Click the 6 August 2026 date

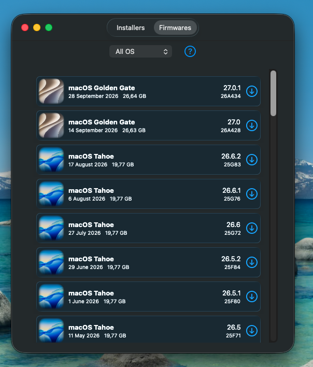87,199
